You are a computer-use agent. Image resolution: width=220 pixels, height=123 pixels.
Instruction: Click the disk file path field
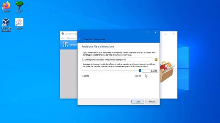click(x=118, y=59)
